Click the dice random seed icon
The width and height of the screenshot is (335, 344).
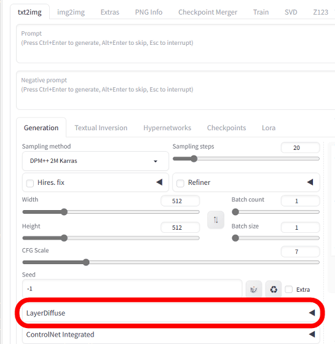point(254,289)
